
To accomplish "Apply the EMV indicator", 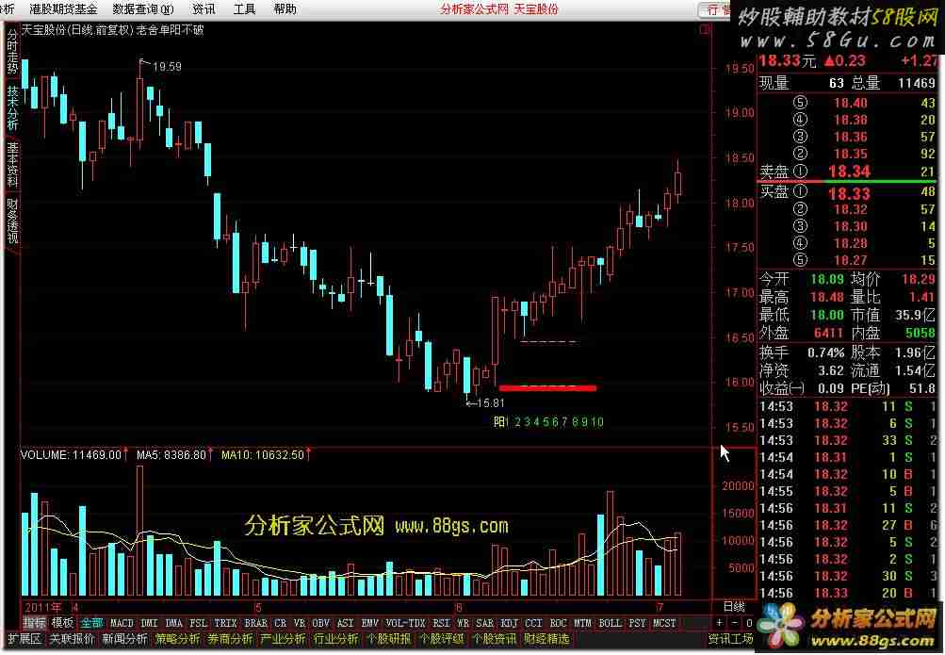I will pos(369,623).
